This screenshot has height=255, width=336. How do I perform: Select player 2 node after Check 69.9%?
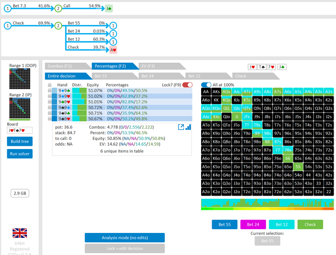(58, 25)
